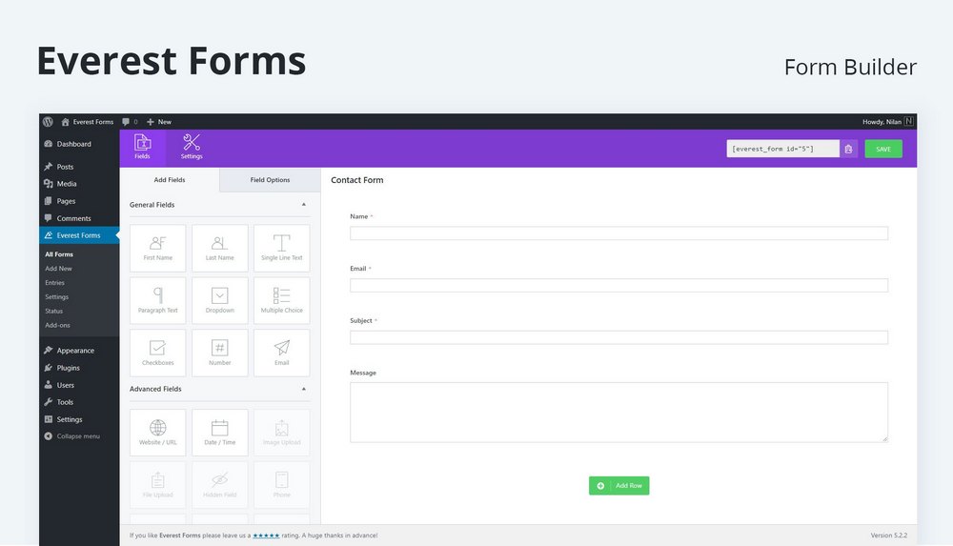Select the Phone field
This screenshot has height=546, width=953.
pyautogui.click(x=281, y=485)
